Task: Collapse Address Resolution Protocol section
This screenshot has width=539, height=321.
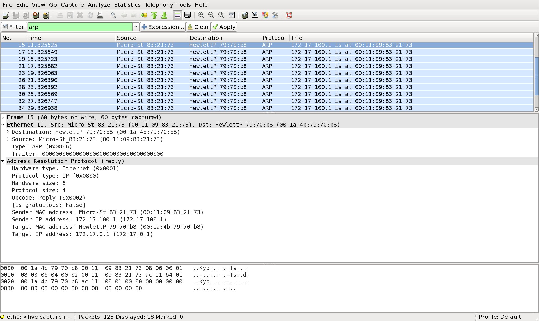Action: pyautogui.click(x=3, y=161)
